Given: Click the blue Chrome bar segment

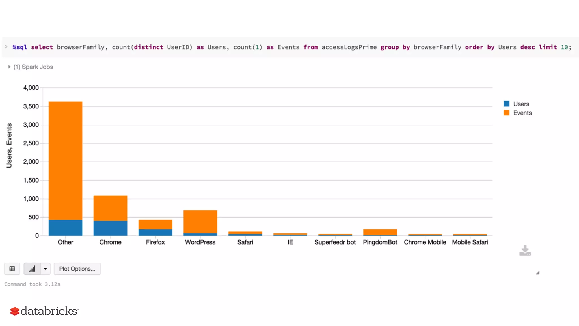Looking at the screenshot, I should [x=110, y=228].
